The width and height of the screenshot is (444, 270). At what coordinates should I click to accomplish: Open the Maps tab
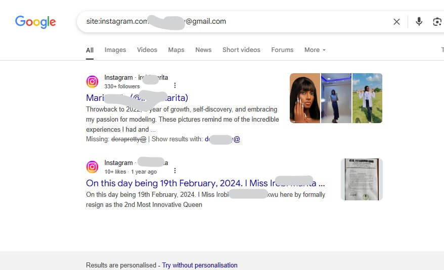click(176, 50)
